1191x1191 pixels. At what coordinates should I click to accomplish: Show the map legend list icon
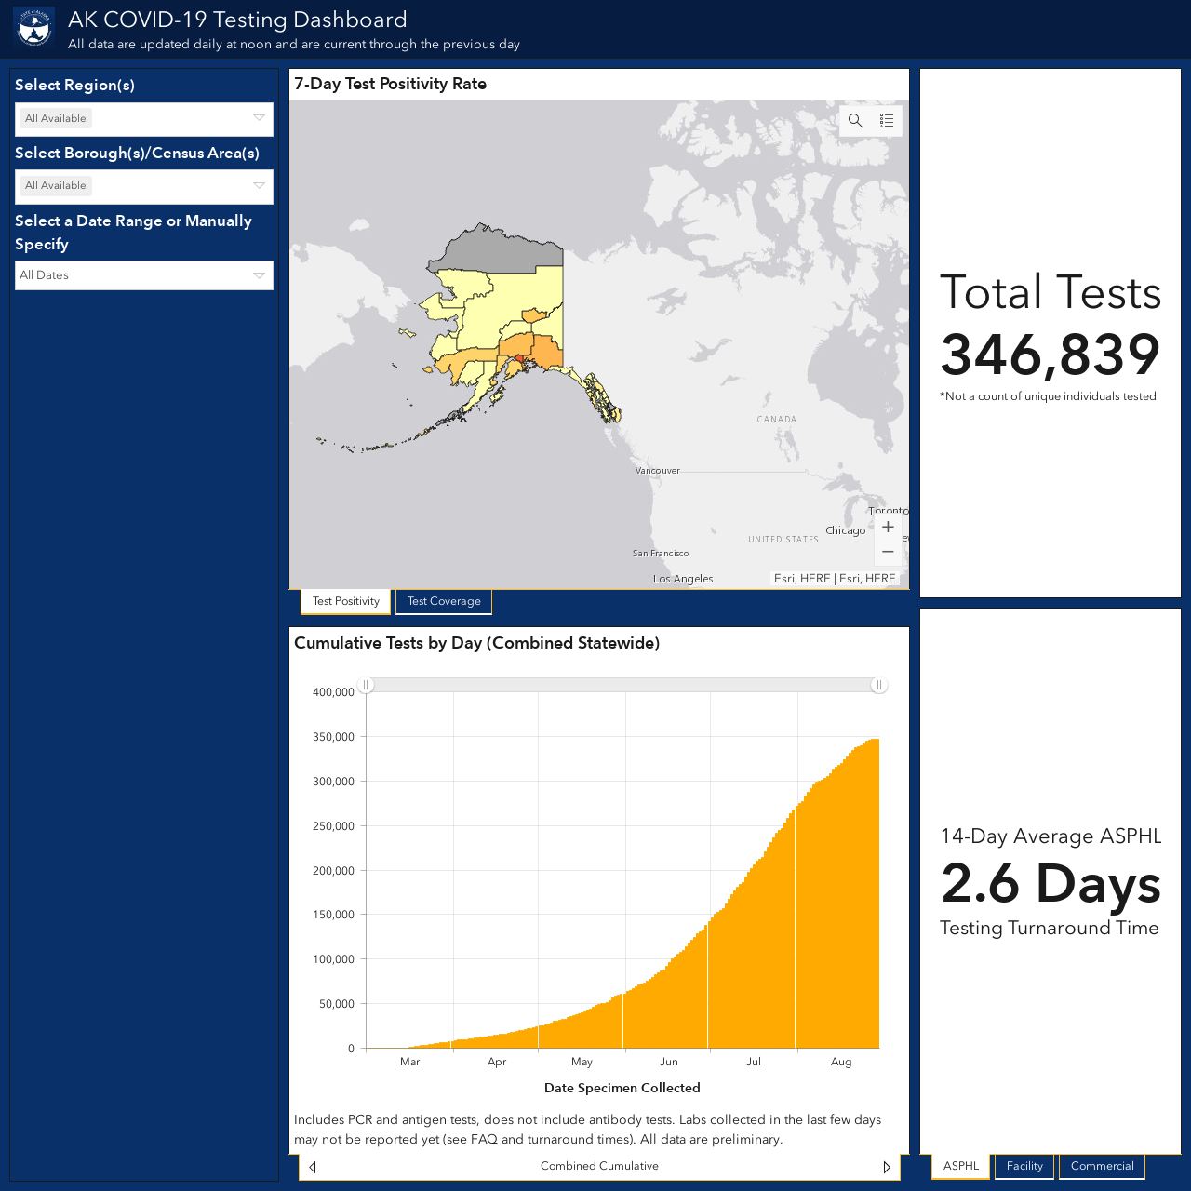click(887, 121)
